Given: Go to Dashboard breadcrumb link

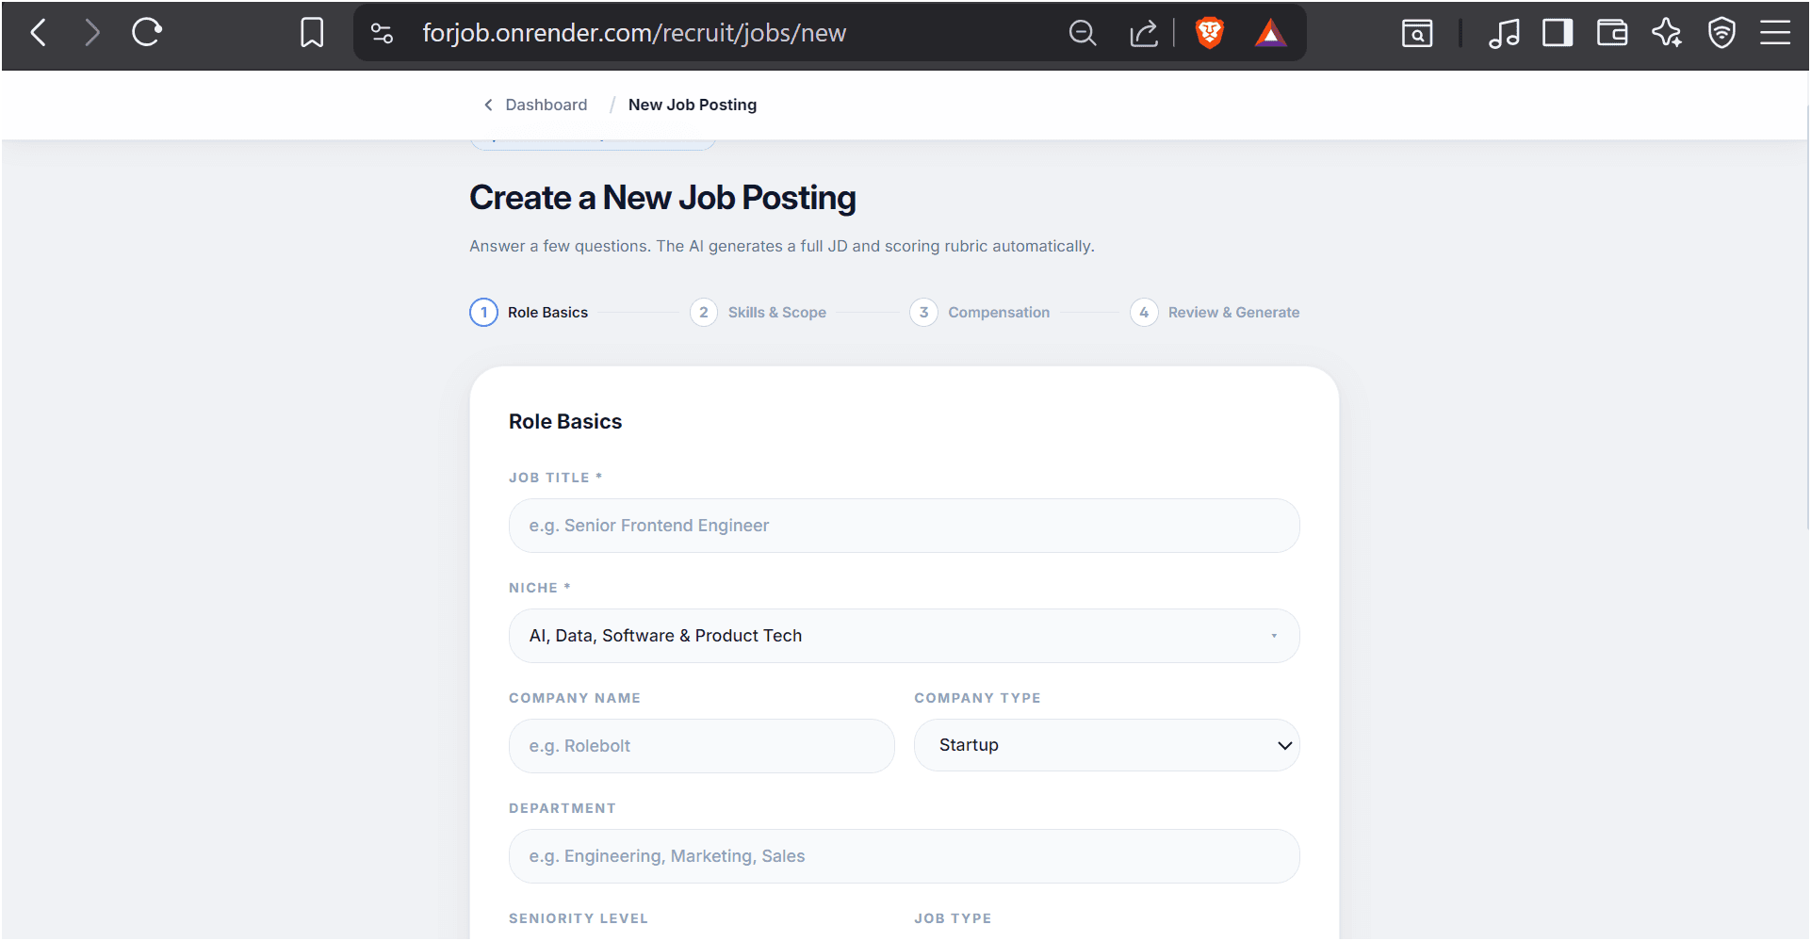Looking at the screenshot, I should (x=547, y=105).
